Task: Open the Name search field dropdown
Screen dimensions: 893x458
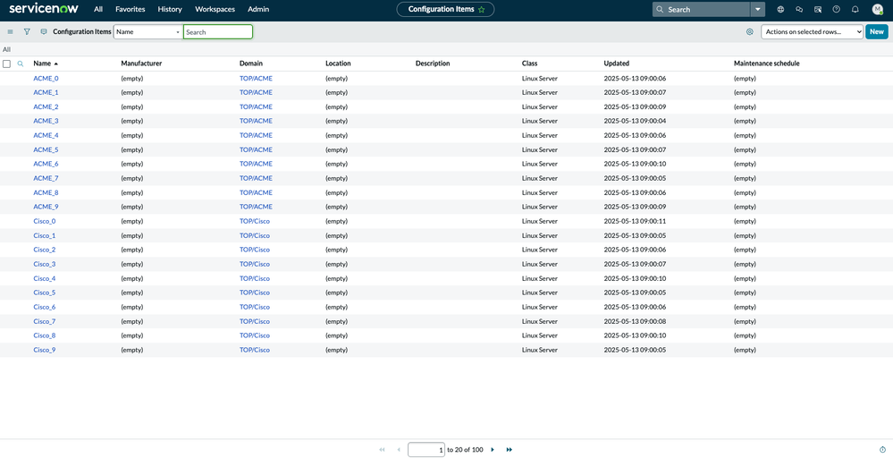Action: pos(148,32)
